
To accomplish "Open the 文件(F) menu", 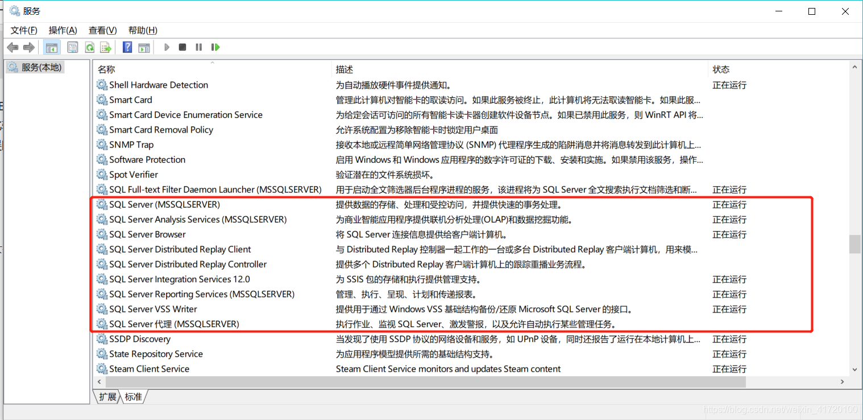I will (24, 30).
